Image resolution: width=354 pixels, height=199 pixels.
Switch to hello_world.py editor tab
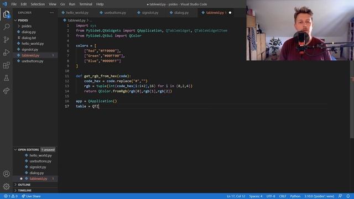pos(77,13)
